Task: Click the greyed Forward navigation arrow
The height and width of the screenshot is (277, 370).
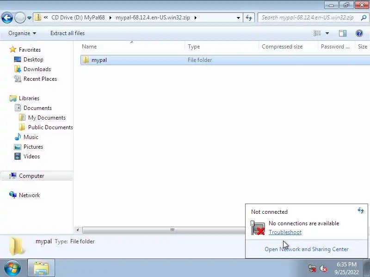Action: [20, 18]
